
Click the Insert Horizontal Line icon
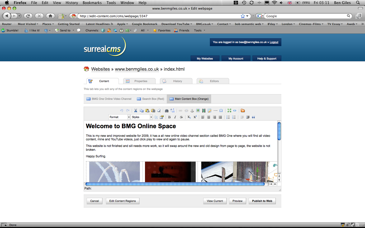[215, 110]
